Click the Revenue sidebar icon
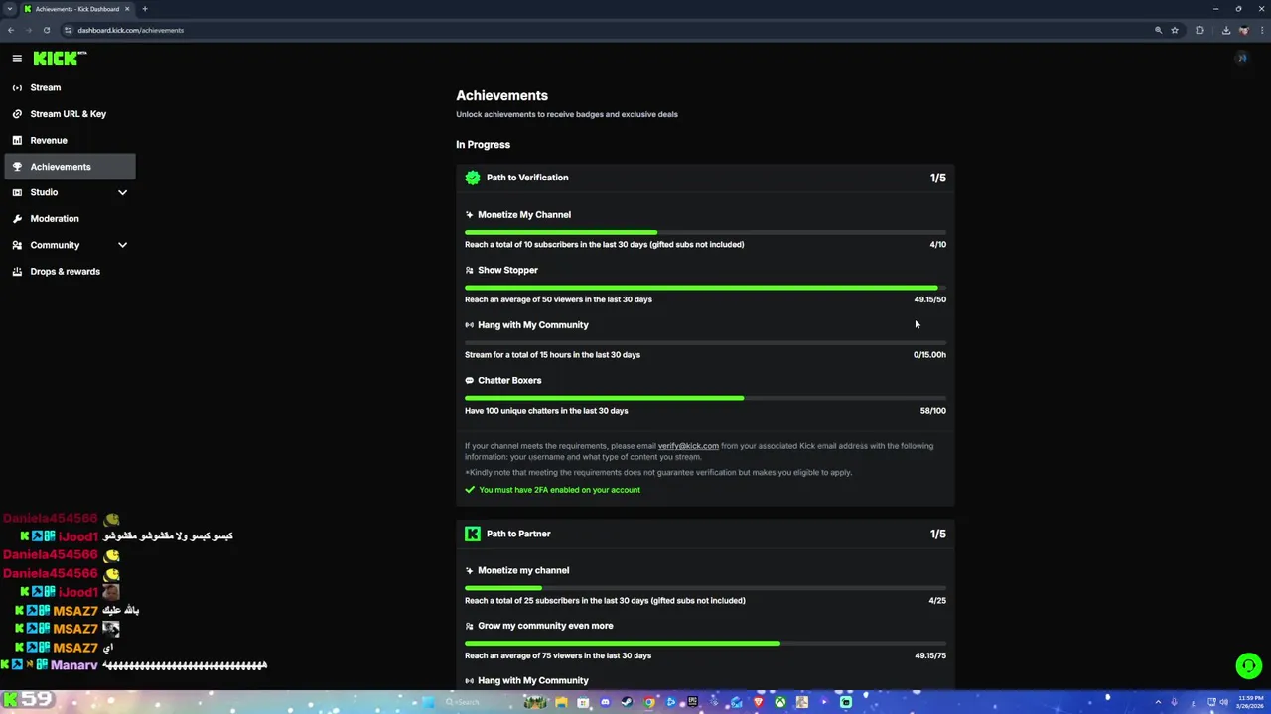1271x714 pixels. click(17, 140)
